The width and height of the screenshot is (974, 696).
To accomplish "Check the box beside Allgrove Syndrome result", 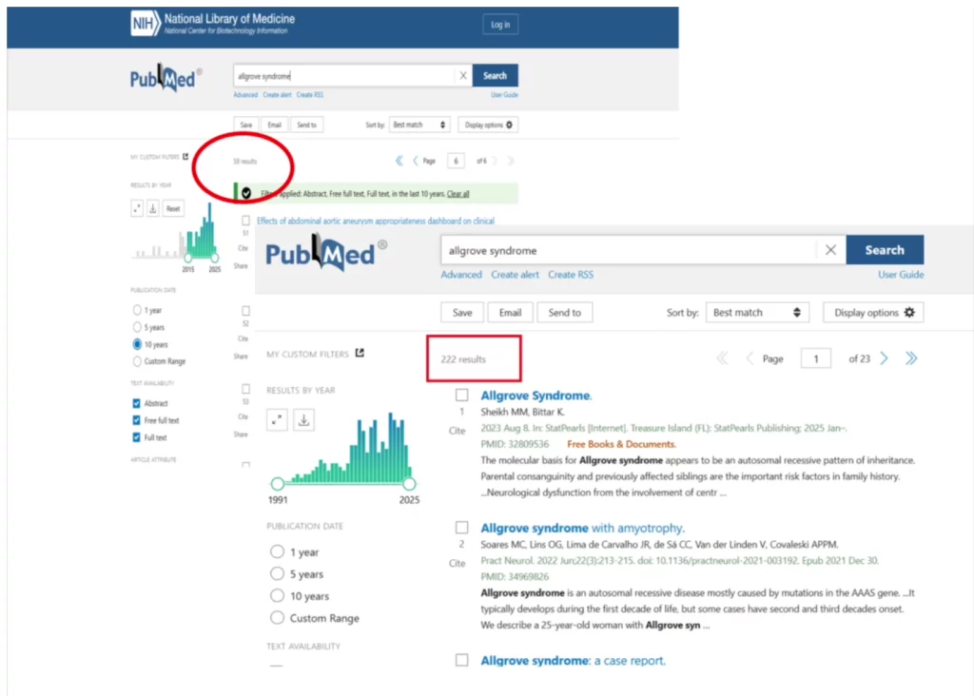I will click(461, 396).
